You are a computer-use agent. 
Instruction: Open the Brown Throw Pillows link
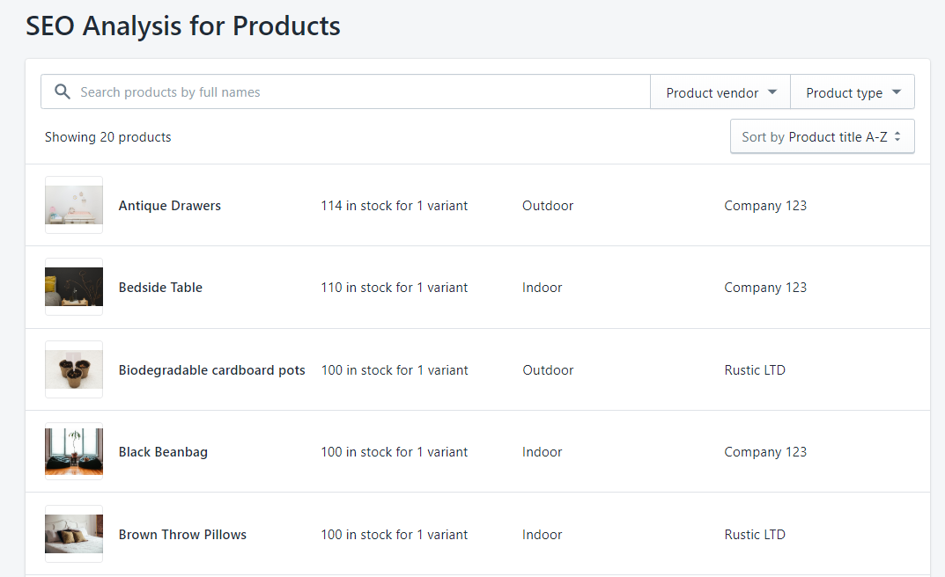[182, 535]
